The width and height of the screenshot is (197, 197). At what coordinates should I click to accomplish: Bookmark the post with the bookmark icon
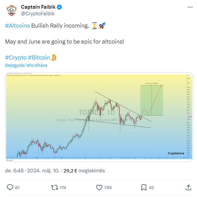(144, 187)
